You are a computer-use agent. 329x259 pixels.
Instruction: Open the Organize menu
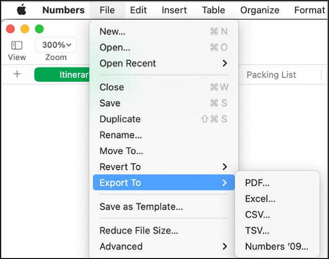260,10
